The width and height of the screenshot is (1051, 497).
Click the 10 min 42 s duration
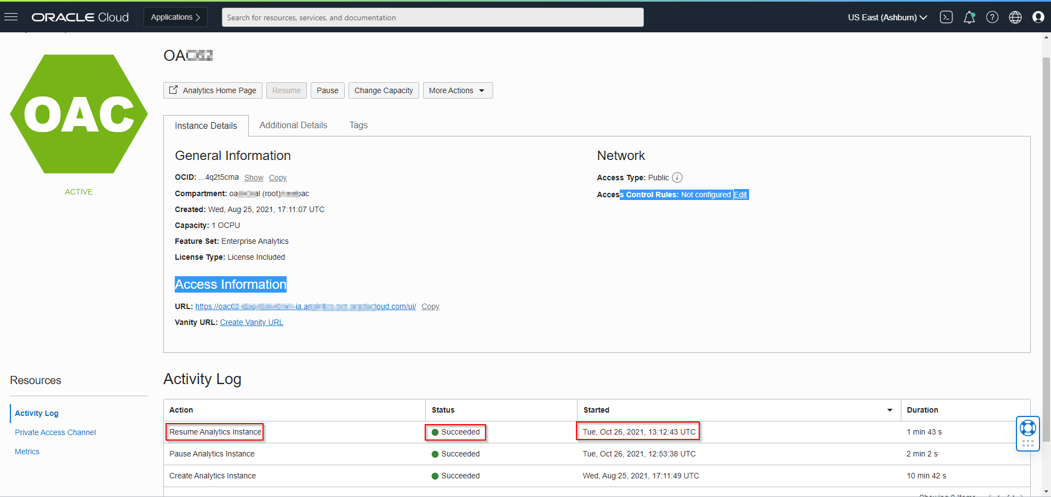[x=926, y=476]
